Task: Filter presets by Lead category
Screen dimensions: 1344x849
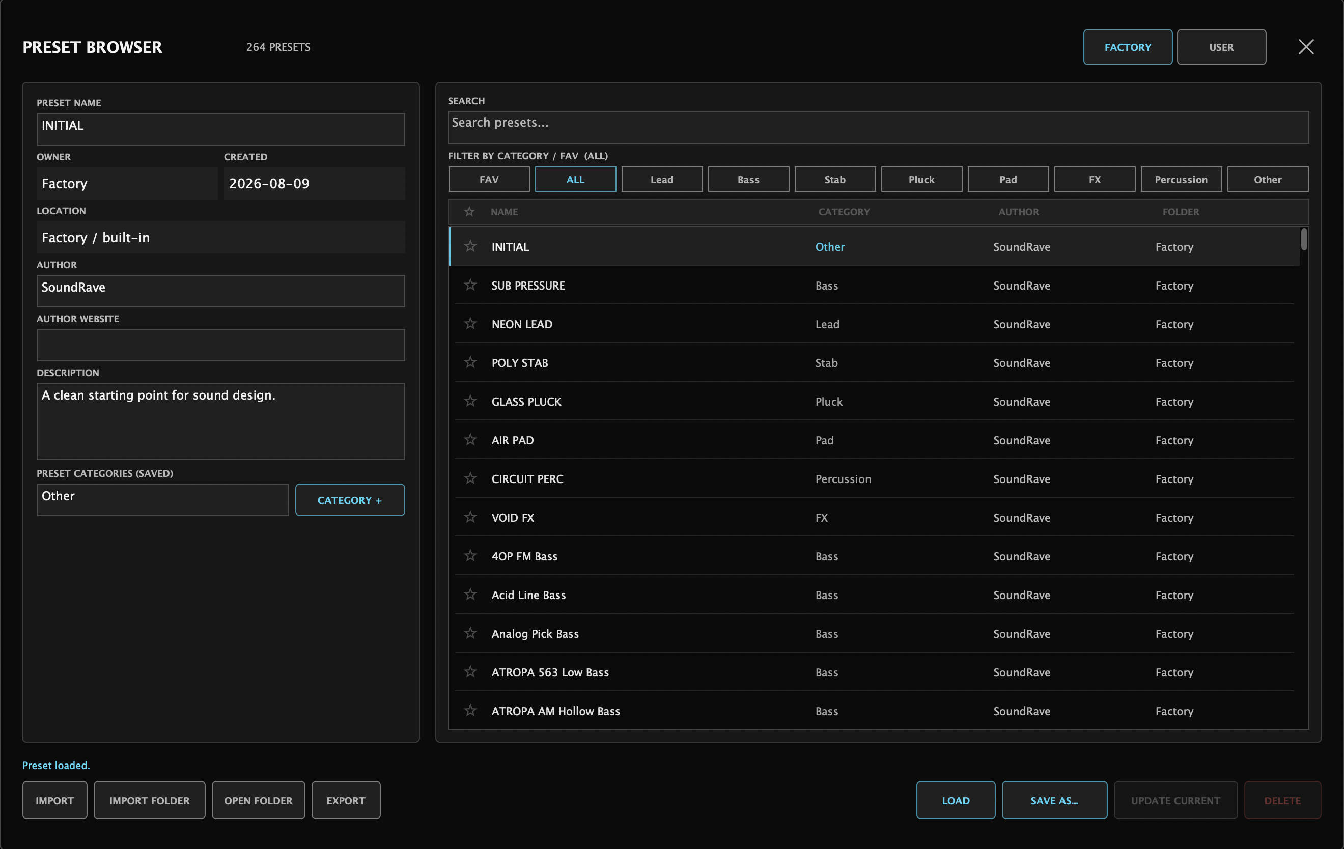Action: pos(662,179)
